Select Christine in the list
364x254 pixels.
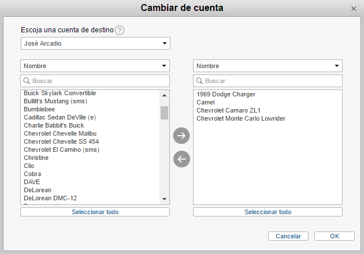point(36,158)
